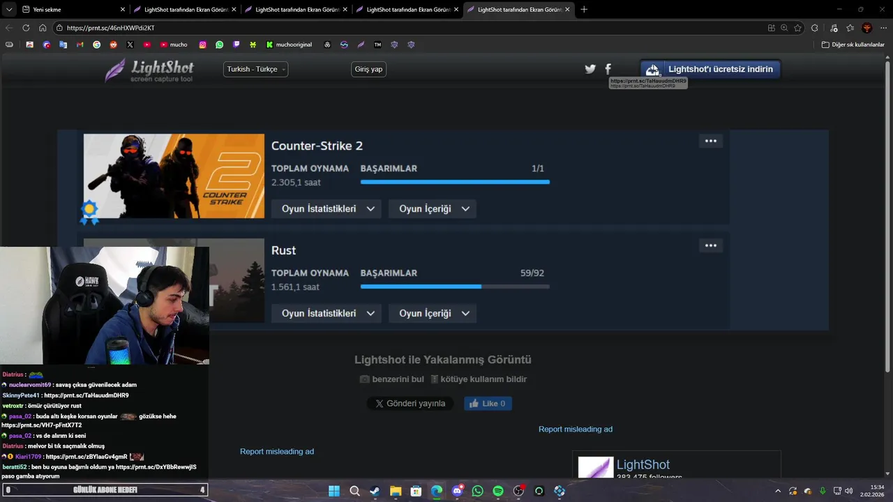
Task: Open the favorites list icon in toolbar
Action: point(850,28)
